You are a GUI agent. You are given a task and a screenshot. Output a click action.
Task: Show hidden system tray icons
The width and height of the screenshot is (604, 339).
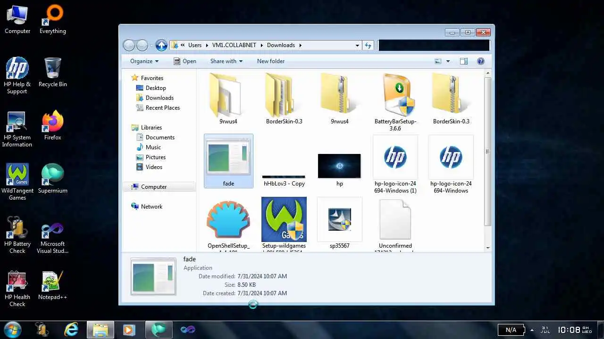[532, 330]
